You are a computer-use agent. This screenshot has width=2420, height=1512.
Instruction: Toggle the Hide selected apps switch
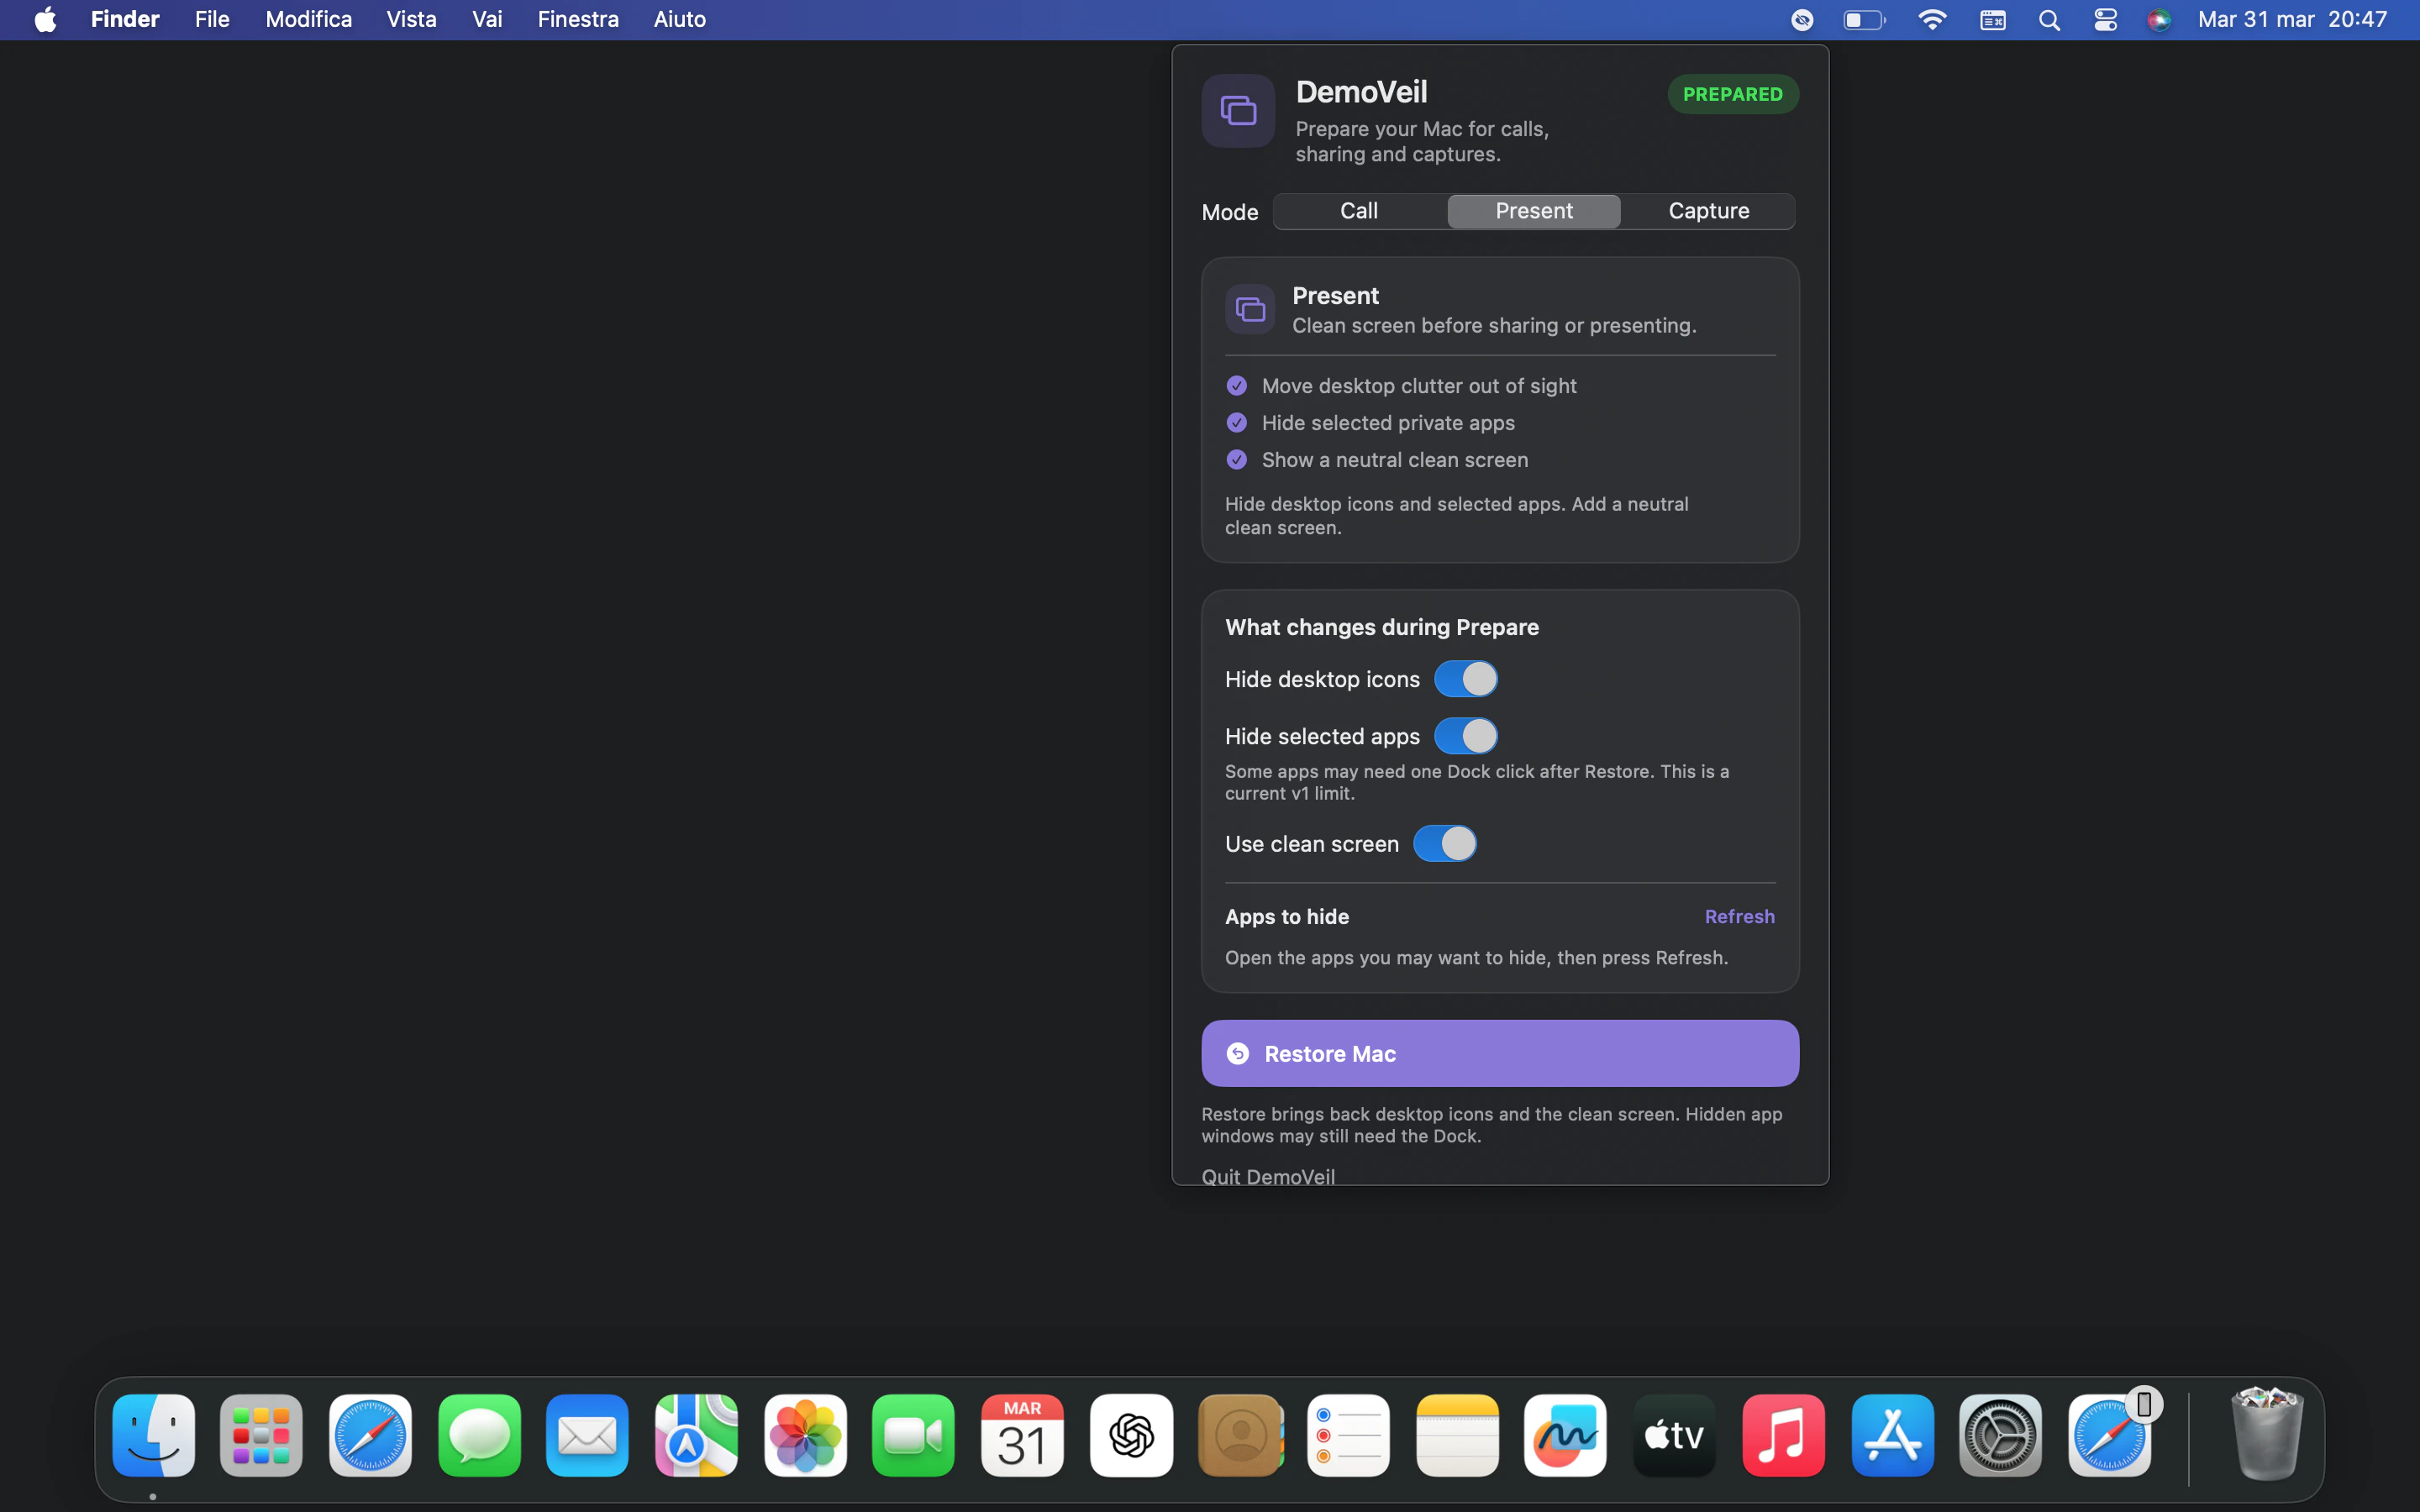tap(1465, 736)
